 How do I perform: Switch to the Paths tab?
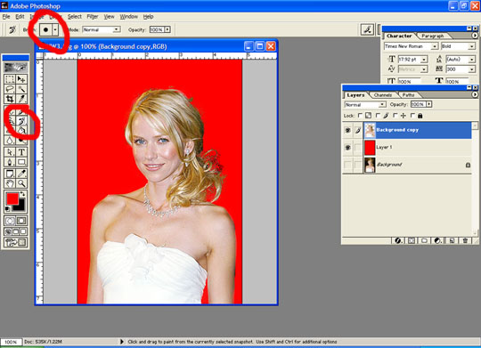point(408,95)
